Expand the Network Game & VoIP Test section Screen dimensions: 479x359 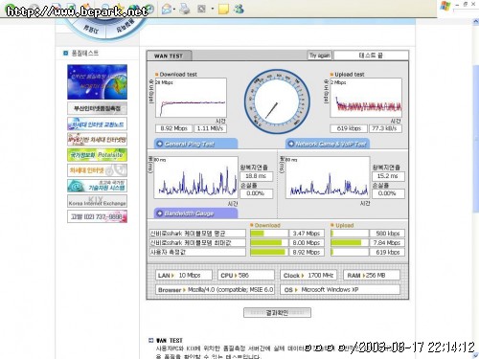point(328,144)
